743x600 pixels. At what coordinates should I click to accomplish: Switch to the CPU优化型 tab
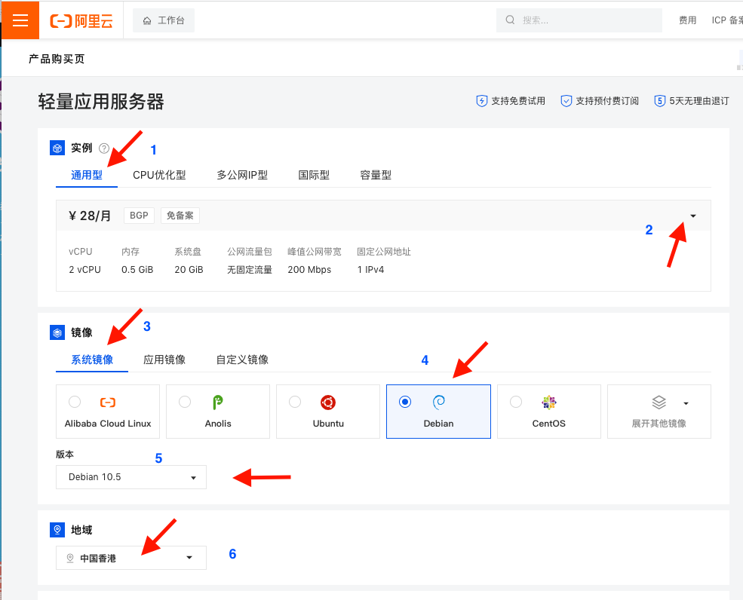coord(159,175)
